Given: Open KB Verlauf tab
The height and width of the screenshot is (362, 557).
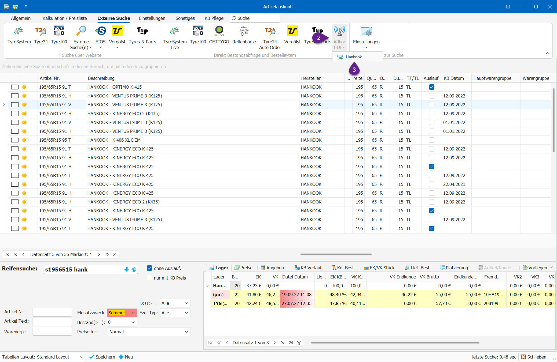Looking at the screenshot, I should pos(308,268).
